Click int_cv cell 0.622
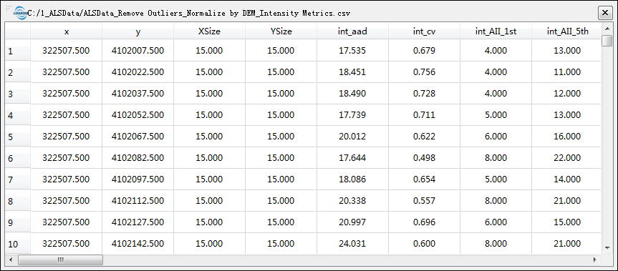Viewport: 618px width, 271px height. pos(424,137)
